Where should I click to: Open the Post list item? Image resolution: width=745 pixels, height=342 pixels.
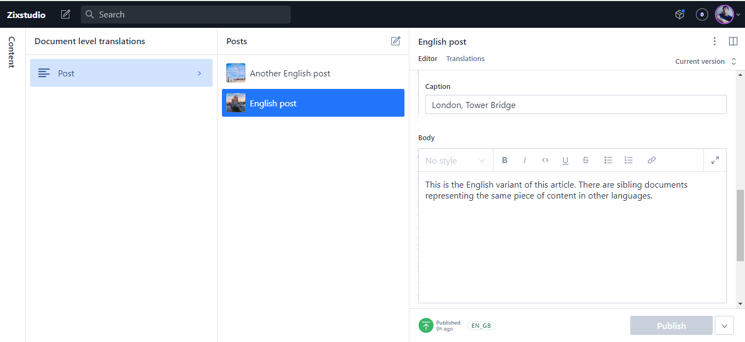click(x=121, y=73)
